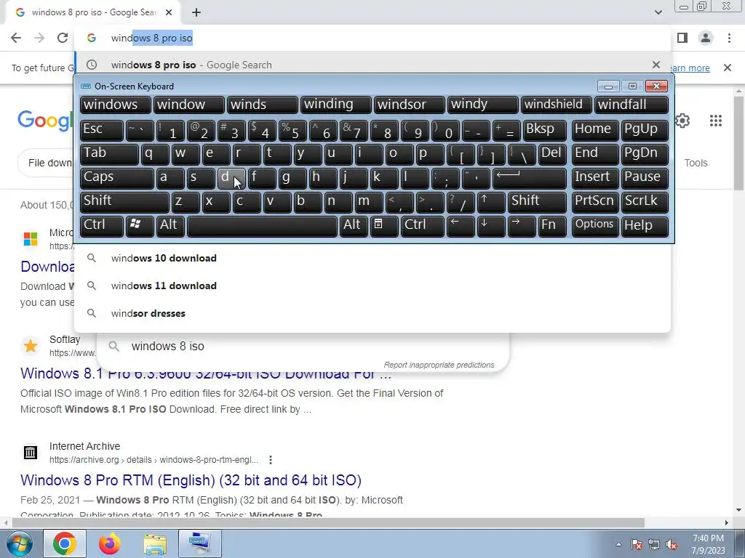Choose the 'winds' word prediction
Viewport: 745px width, 558px height.
coord(262,105)
